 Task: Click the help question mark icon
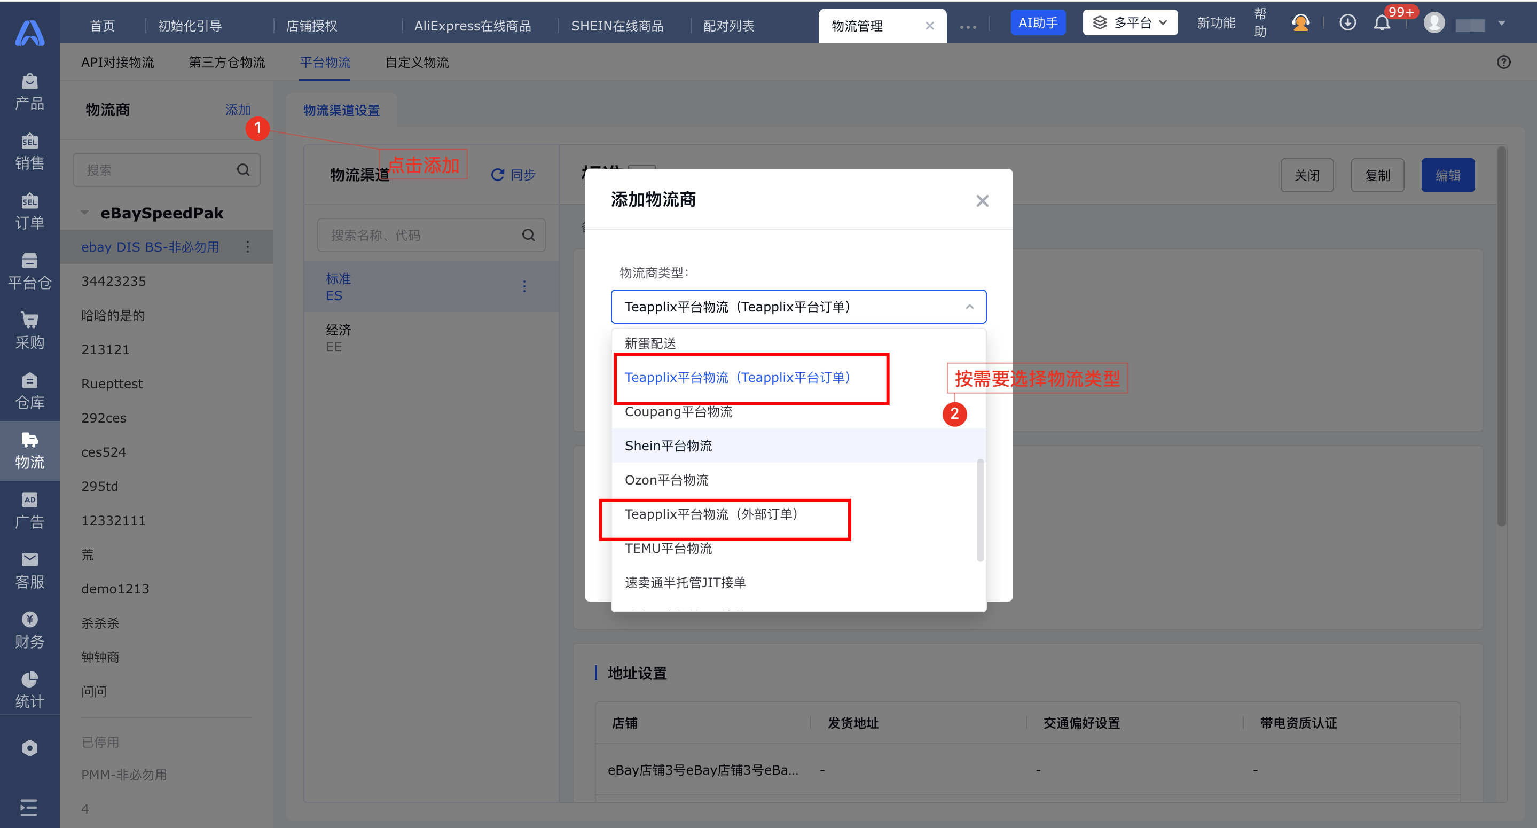(x=1503, y=62)
